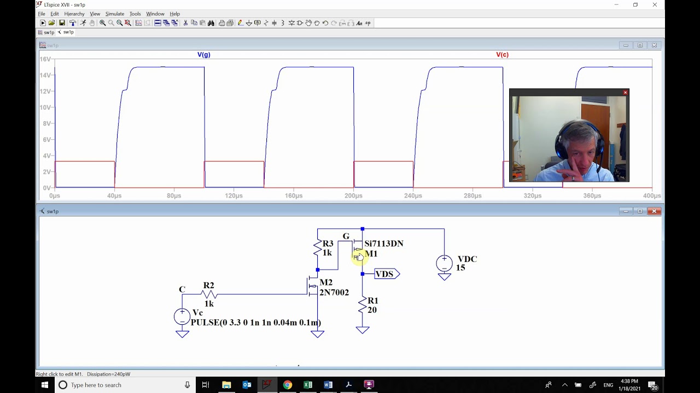Save the schematic with the floppy icon
The height and width of the screenshot is (393, 700).
[x=62, y=23]
